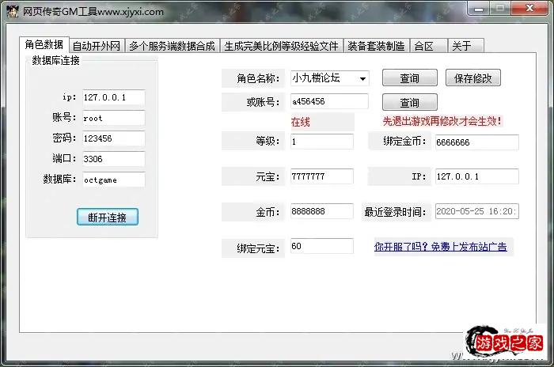The image size is (554, 367).
Task: Go to the 装备套装制造 tab
Action: pyautogui.click(x=376, y=46)
